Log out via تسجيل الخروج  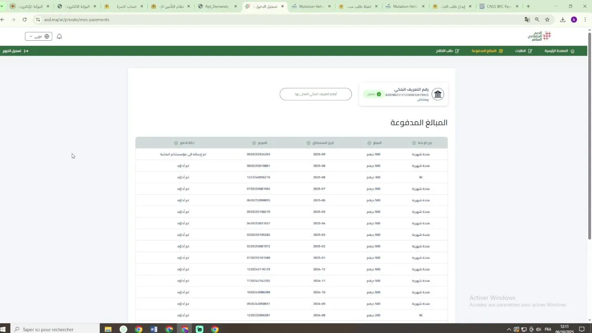pos(15,51)
